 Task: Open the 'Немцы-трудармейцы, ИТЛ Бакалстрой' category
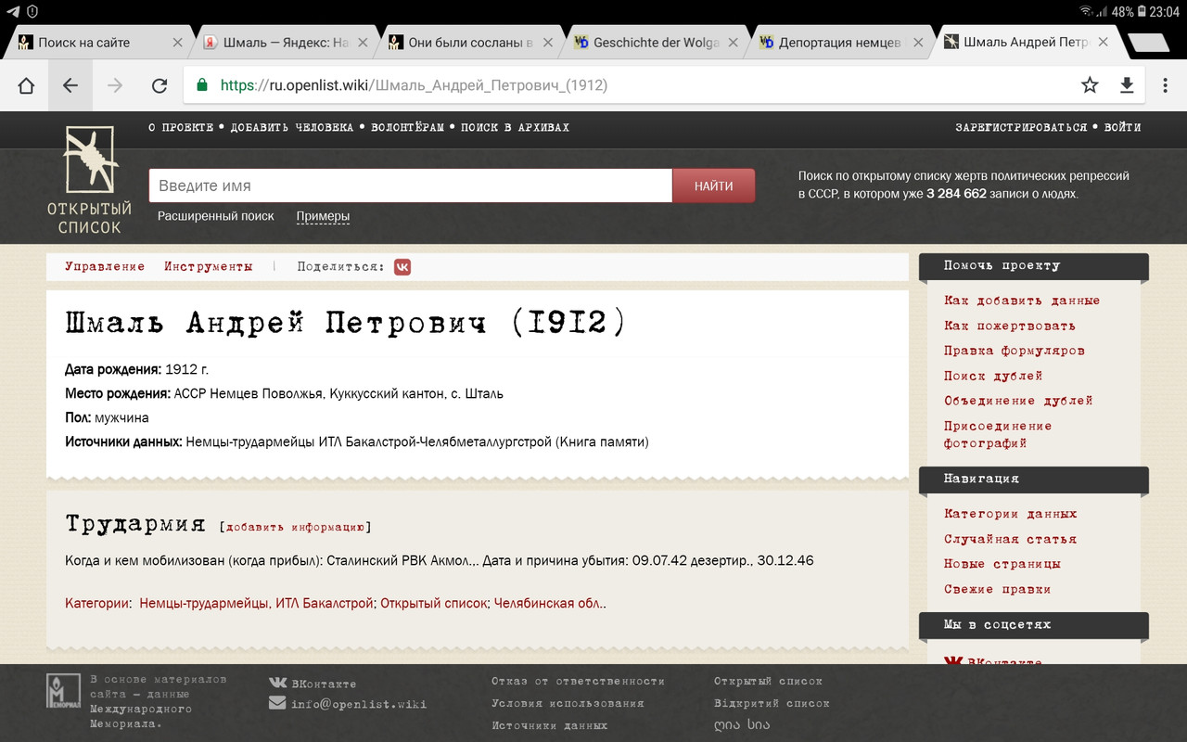[x=258, y=603]
